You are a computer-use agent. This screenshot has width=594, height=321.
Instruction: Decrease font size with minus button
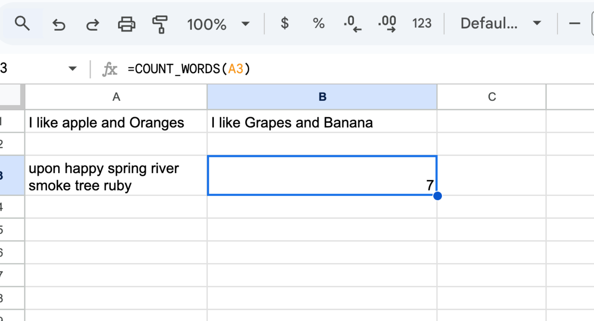coord(574,23)
